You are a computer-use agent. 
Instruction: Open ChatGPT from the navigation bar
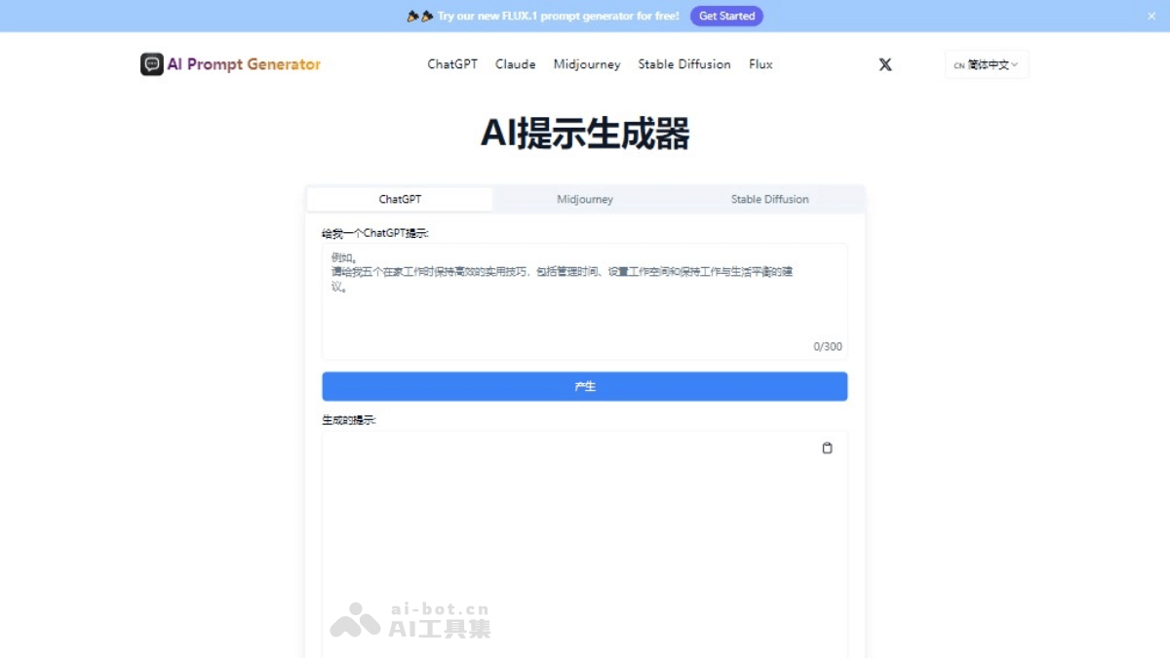451,64
